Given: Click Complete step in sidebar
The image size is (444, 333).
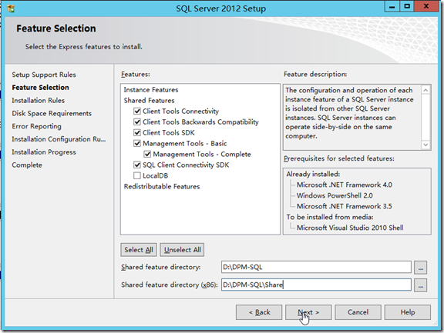Looking at the screenshot, I should tap(27, 165).
